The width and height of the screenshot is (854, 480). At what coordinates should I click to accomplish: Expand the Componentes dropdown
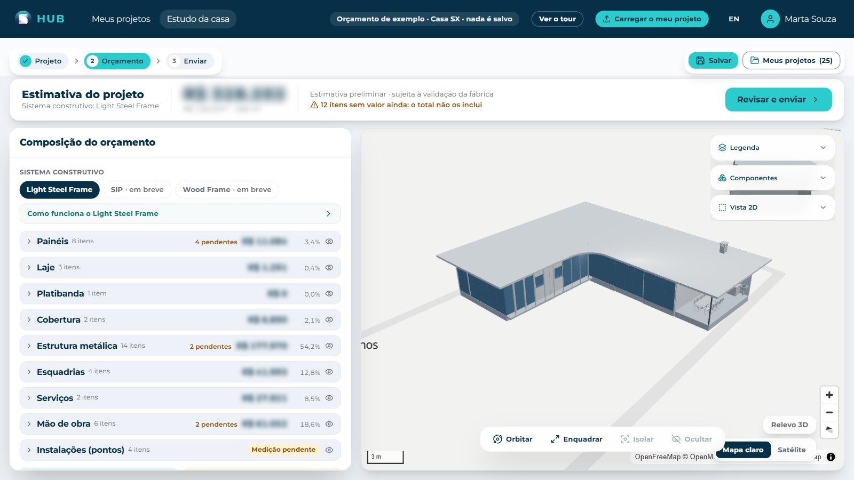tap(772, 178)
